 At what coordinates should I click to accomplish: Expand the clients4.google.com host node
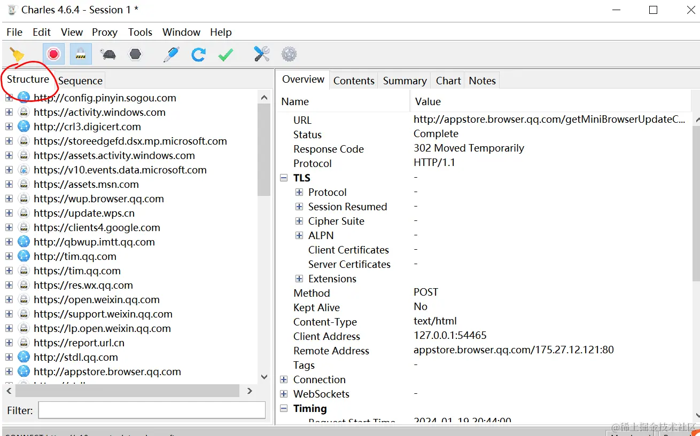click(x=9, y=227)
